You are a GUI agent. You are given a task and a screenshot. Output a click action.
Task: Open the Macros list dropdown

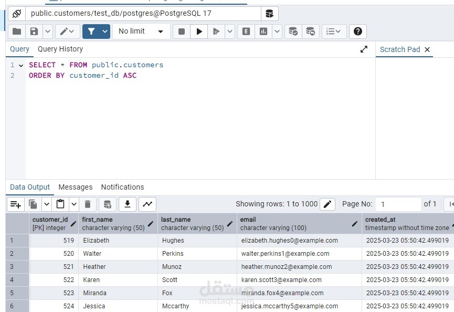point(334,32)
